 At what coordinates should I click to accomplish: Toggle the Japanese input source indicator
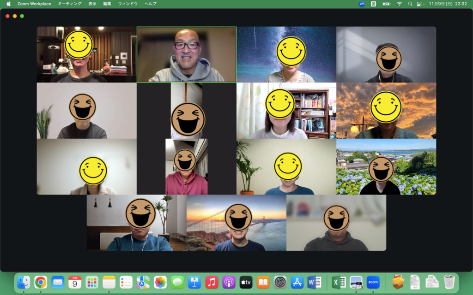tap(374, 4)
